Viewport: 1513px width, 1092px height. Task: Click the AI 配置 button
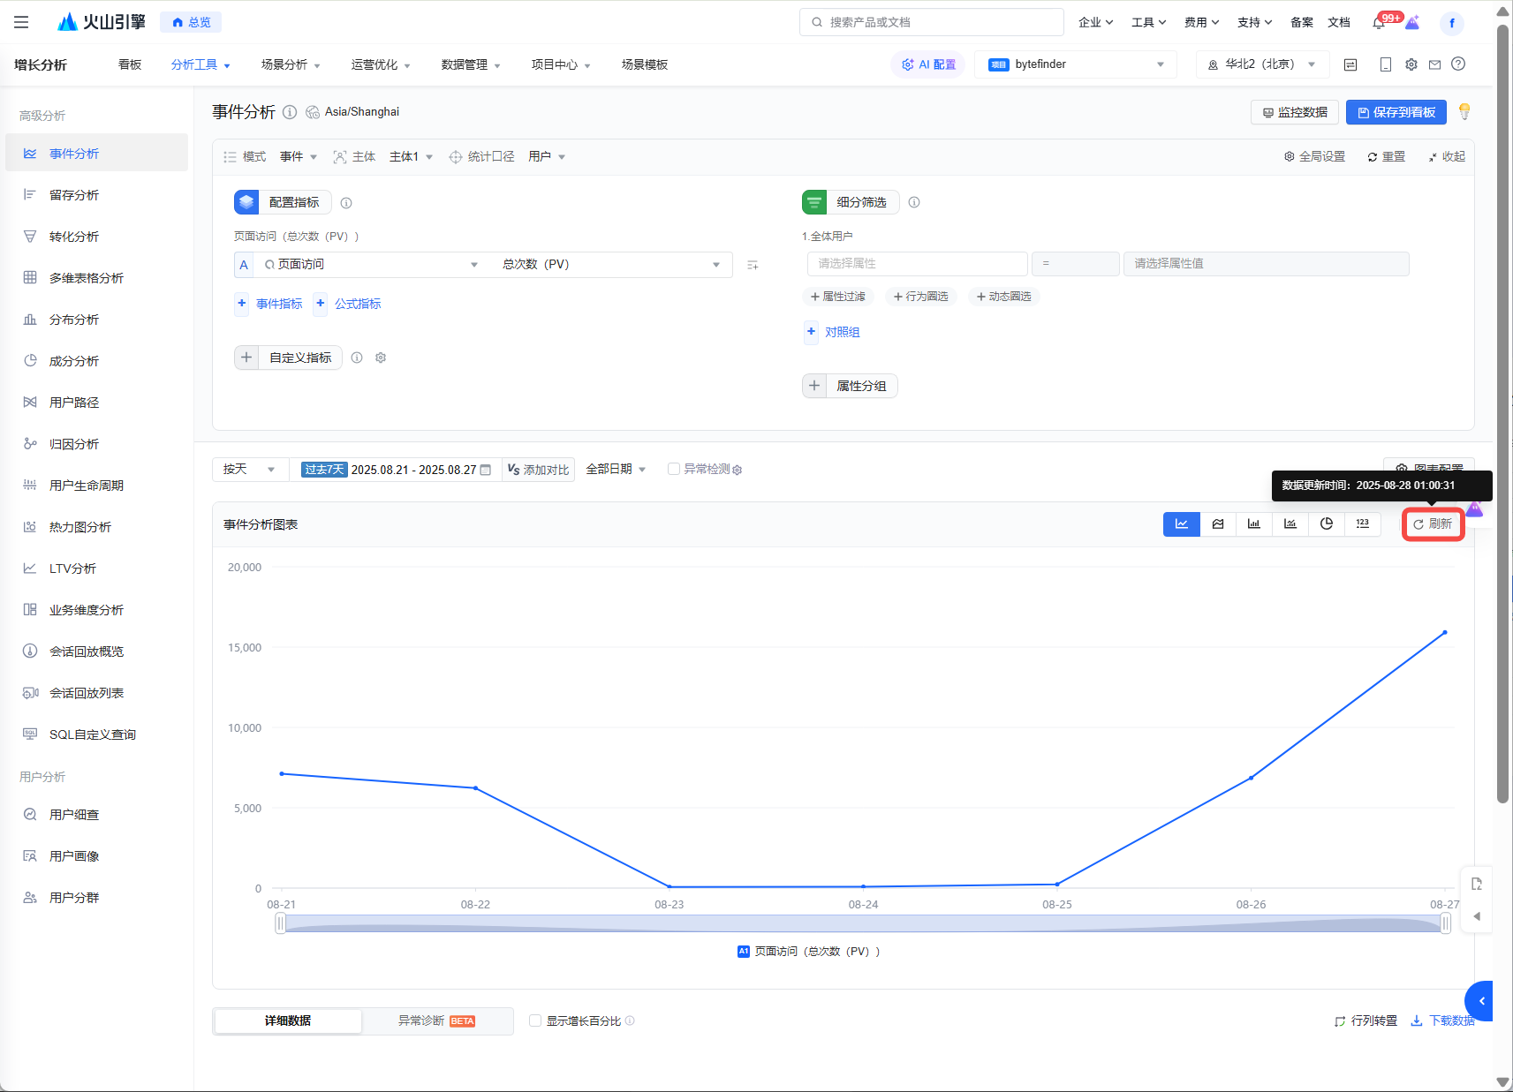(x=928, y=64)
